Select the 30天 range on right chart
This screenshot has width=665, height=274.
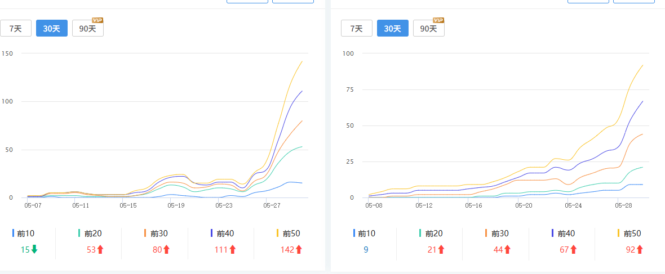(x=392, y=29)
